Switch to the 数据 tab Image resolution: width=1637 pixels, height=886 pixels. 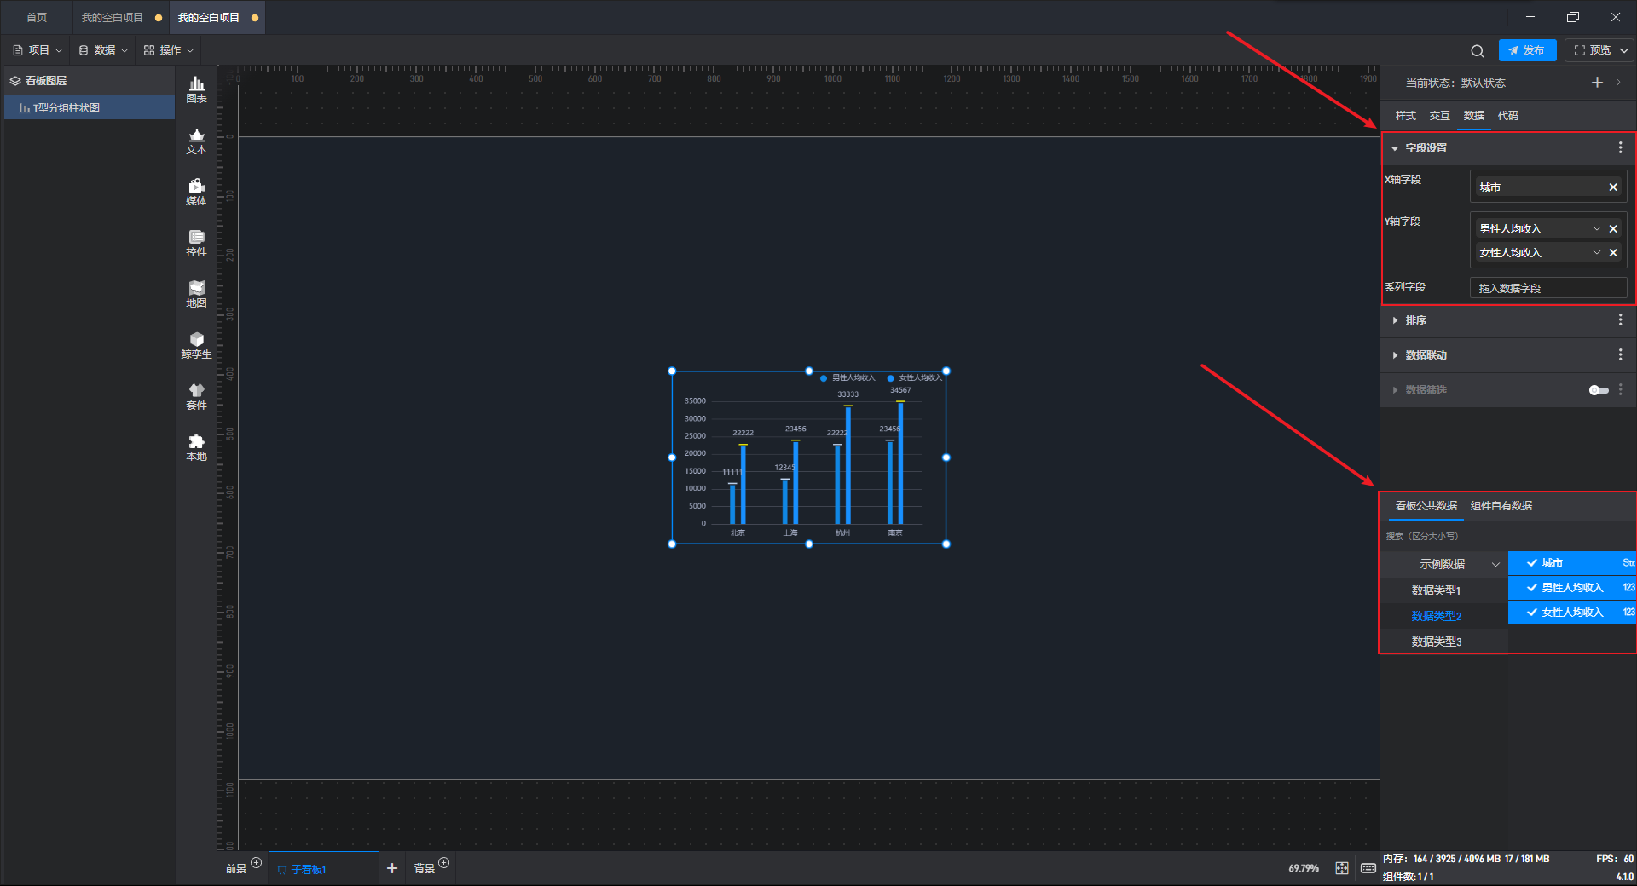pyautogui.click(x=1474, y=116)
